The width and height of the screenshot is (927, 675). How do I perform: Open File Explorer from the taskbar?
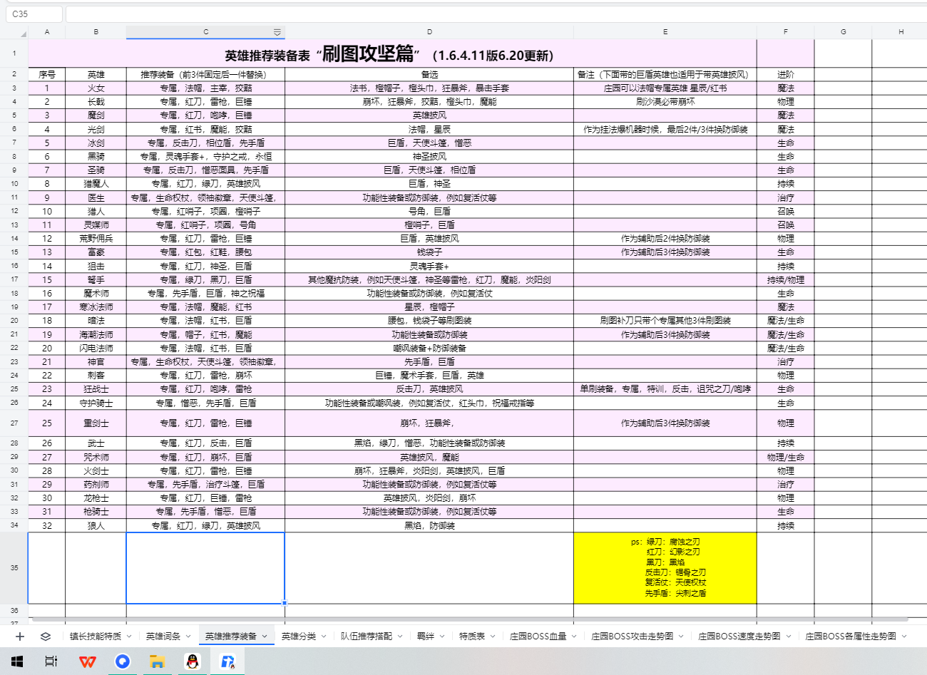[x=157, y=661]
